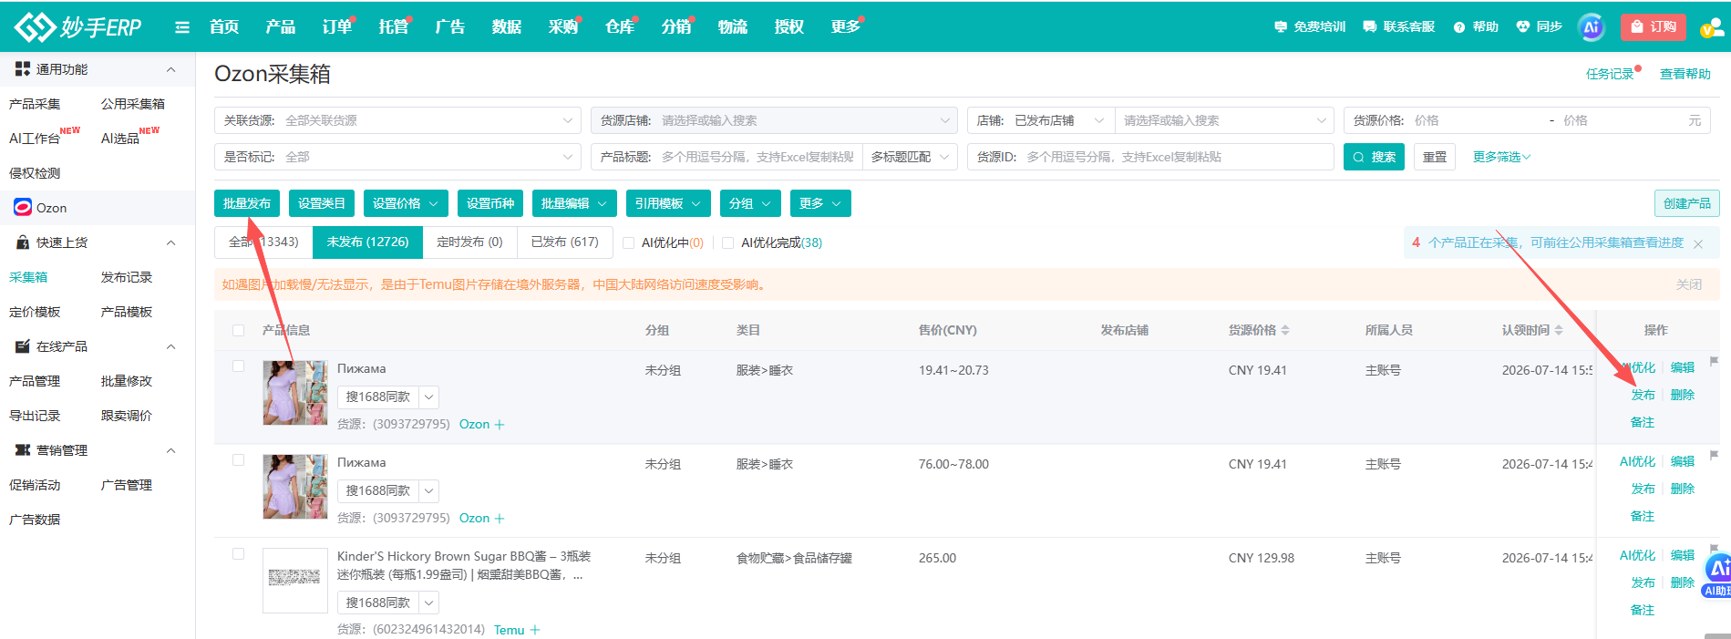Expand 更多筛选 filters

[x=1501, y=157]
